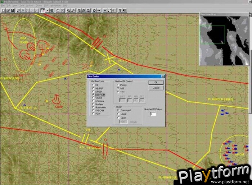Click the question mark help toolbar icon

point(120,10)
